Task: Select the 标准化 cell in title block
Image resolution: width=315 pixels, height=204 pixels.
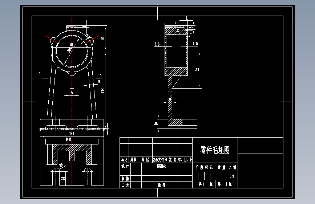Action: pyautogui.click(x=161, y=166)
